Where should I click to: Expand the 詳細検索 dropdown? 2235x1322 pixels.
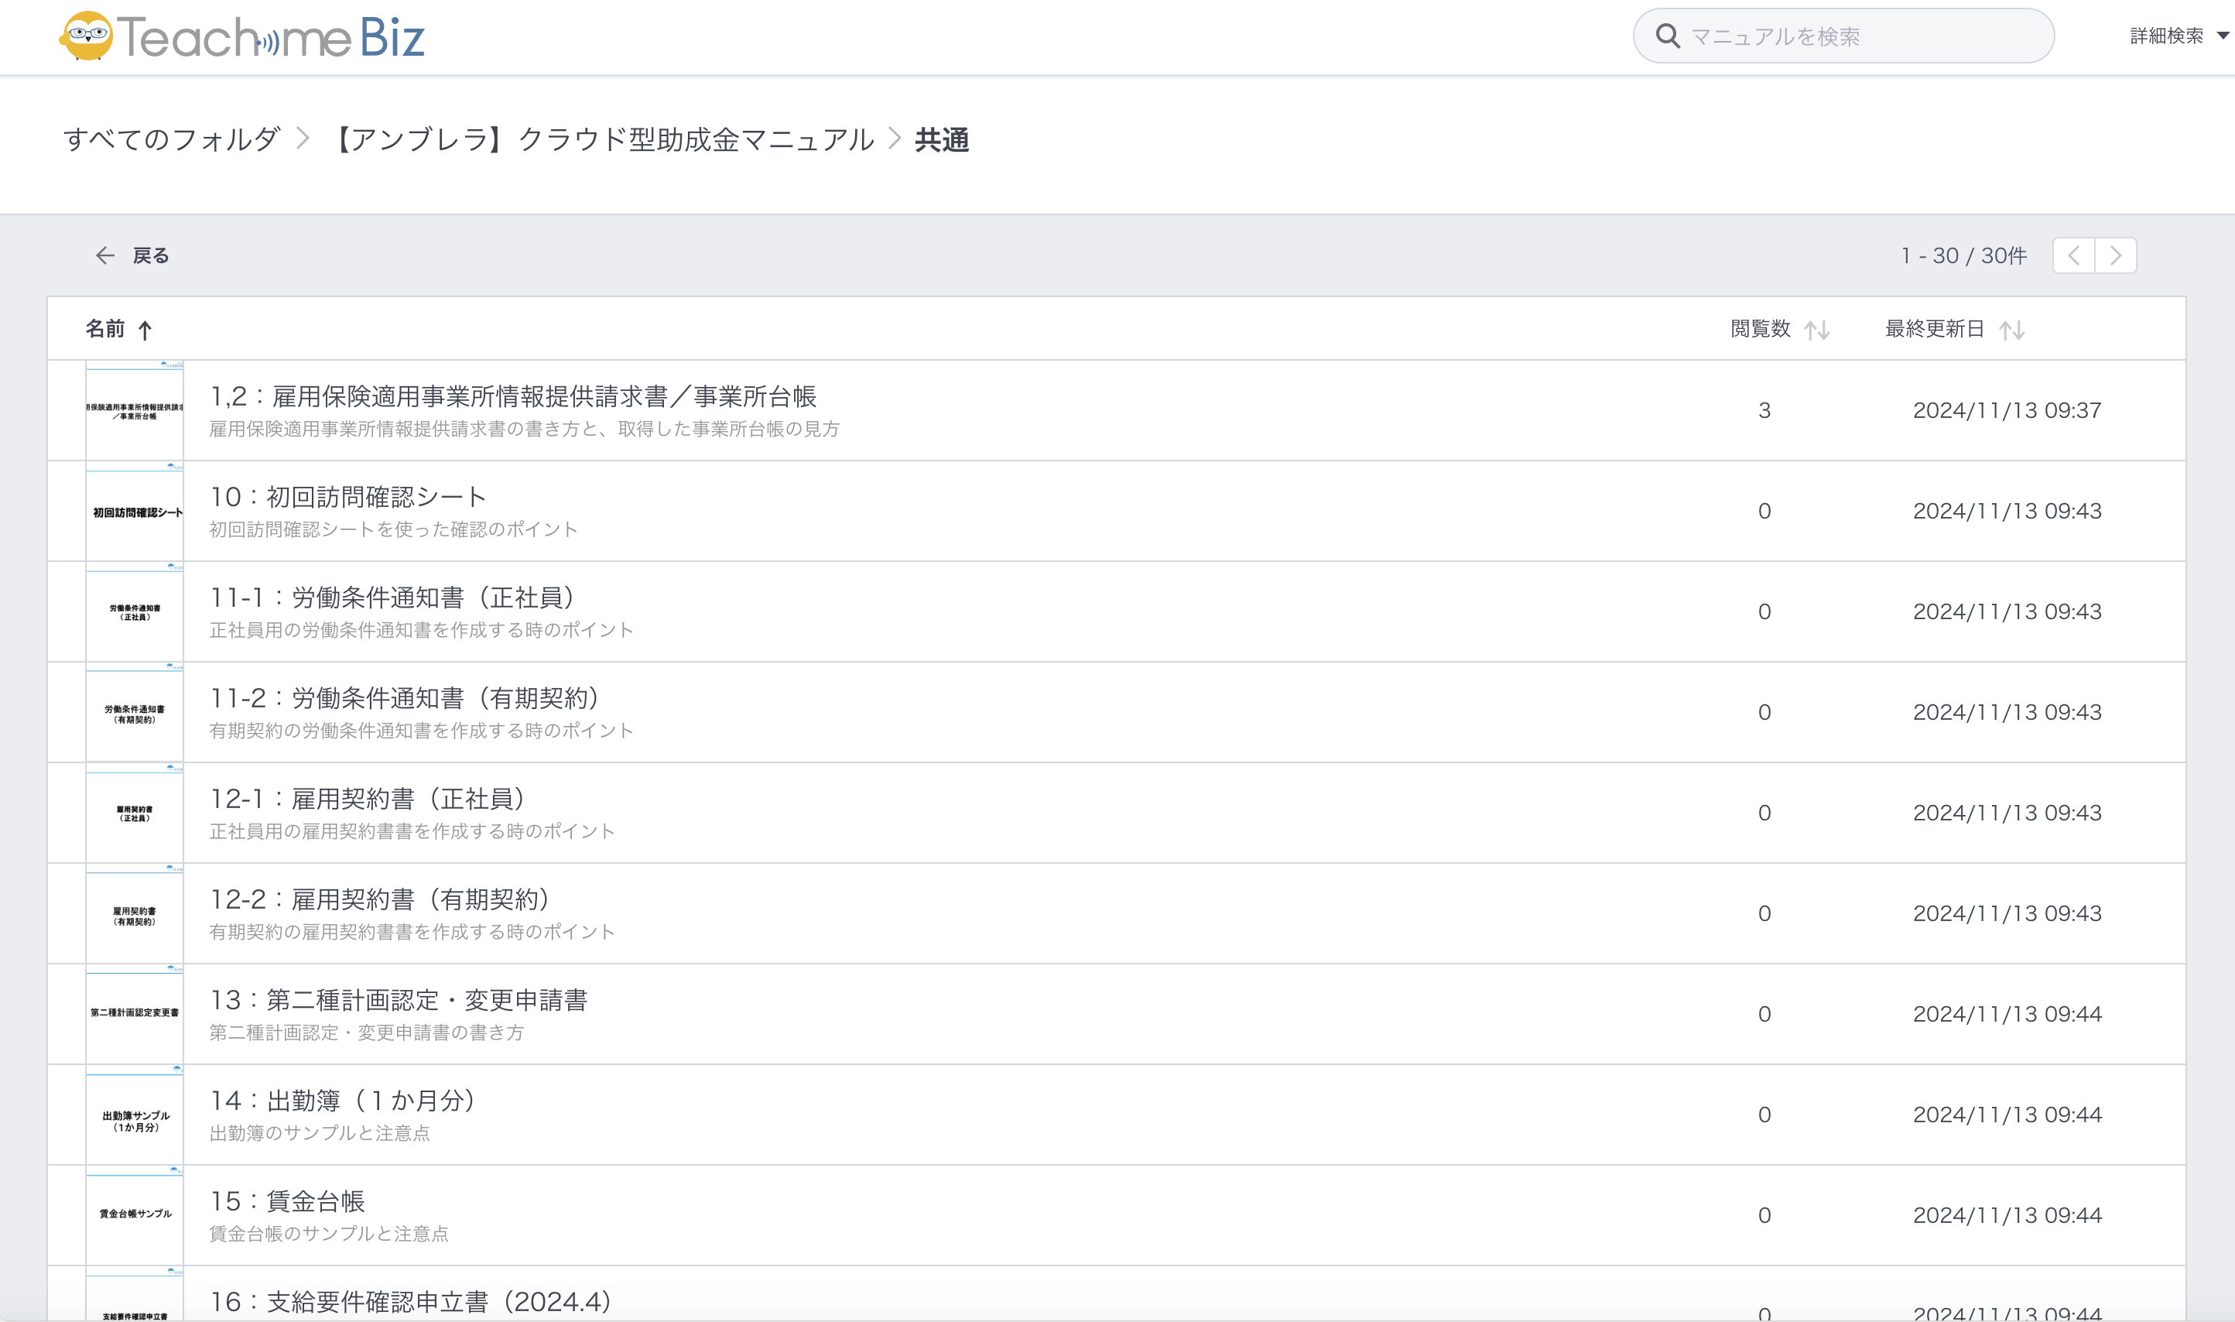2178,36
